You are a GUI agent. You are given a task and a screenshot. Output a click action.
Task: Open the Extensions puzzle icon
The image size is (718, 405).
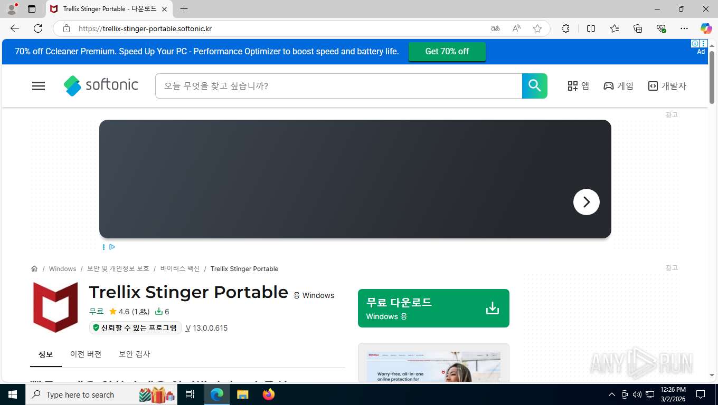[x=565, y=28]
